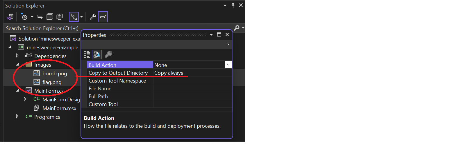The height and width of the screenshot is (148, 468).
Task: Close the Properties window
Action: pyautogui.click(x=227, y=34)
